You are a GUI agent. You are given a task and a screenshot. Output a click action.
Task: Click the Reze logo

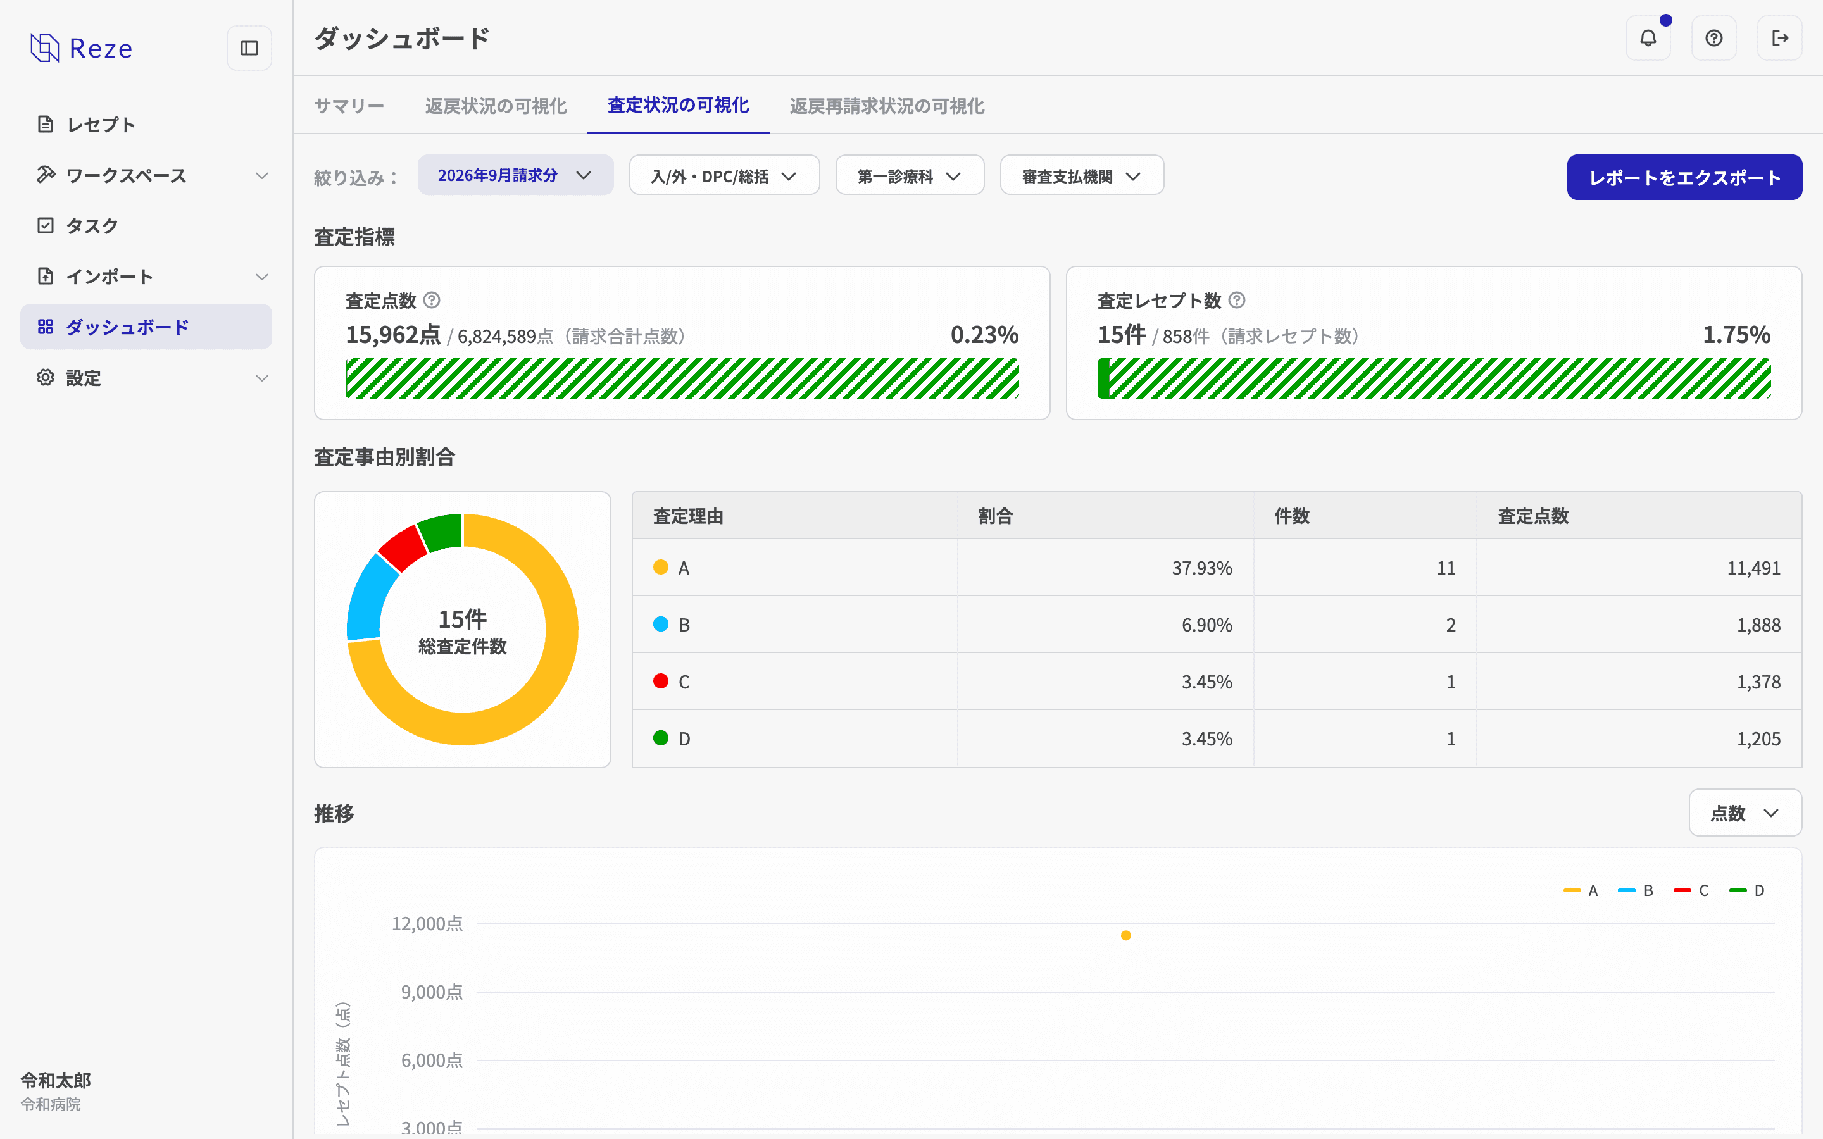82,48
